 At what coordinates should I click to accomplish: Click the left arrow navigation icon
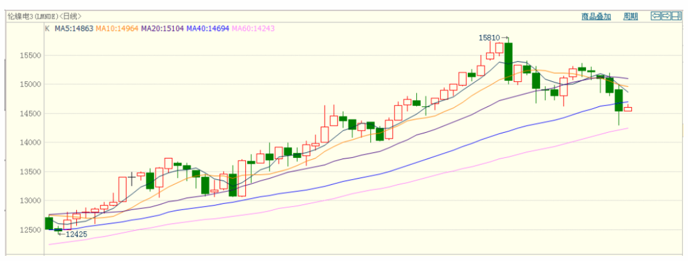(655, 16)
